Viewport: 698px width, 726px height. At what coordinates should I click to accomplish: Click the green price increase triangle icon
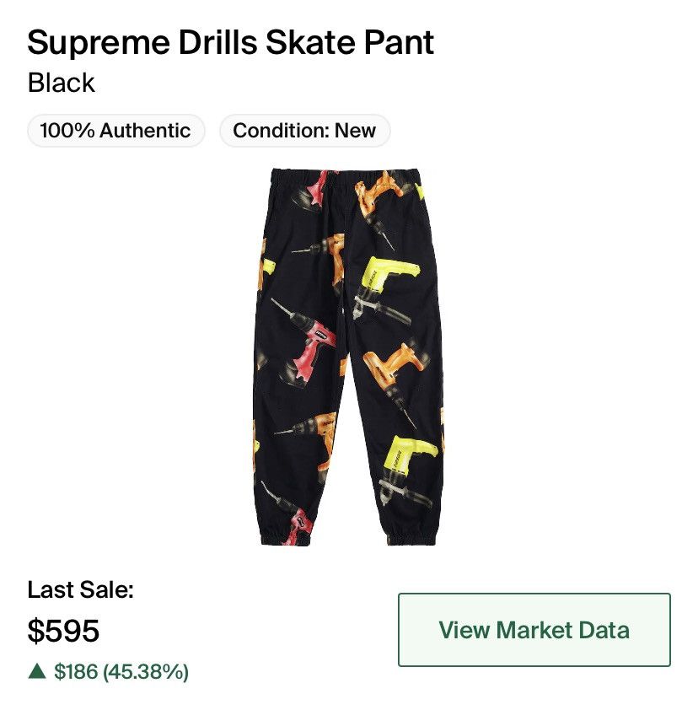tap(37, 671)
